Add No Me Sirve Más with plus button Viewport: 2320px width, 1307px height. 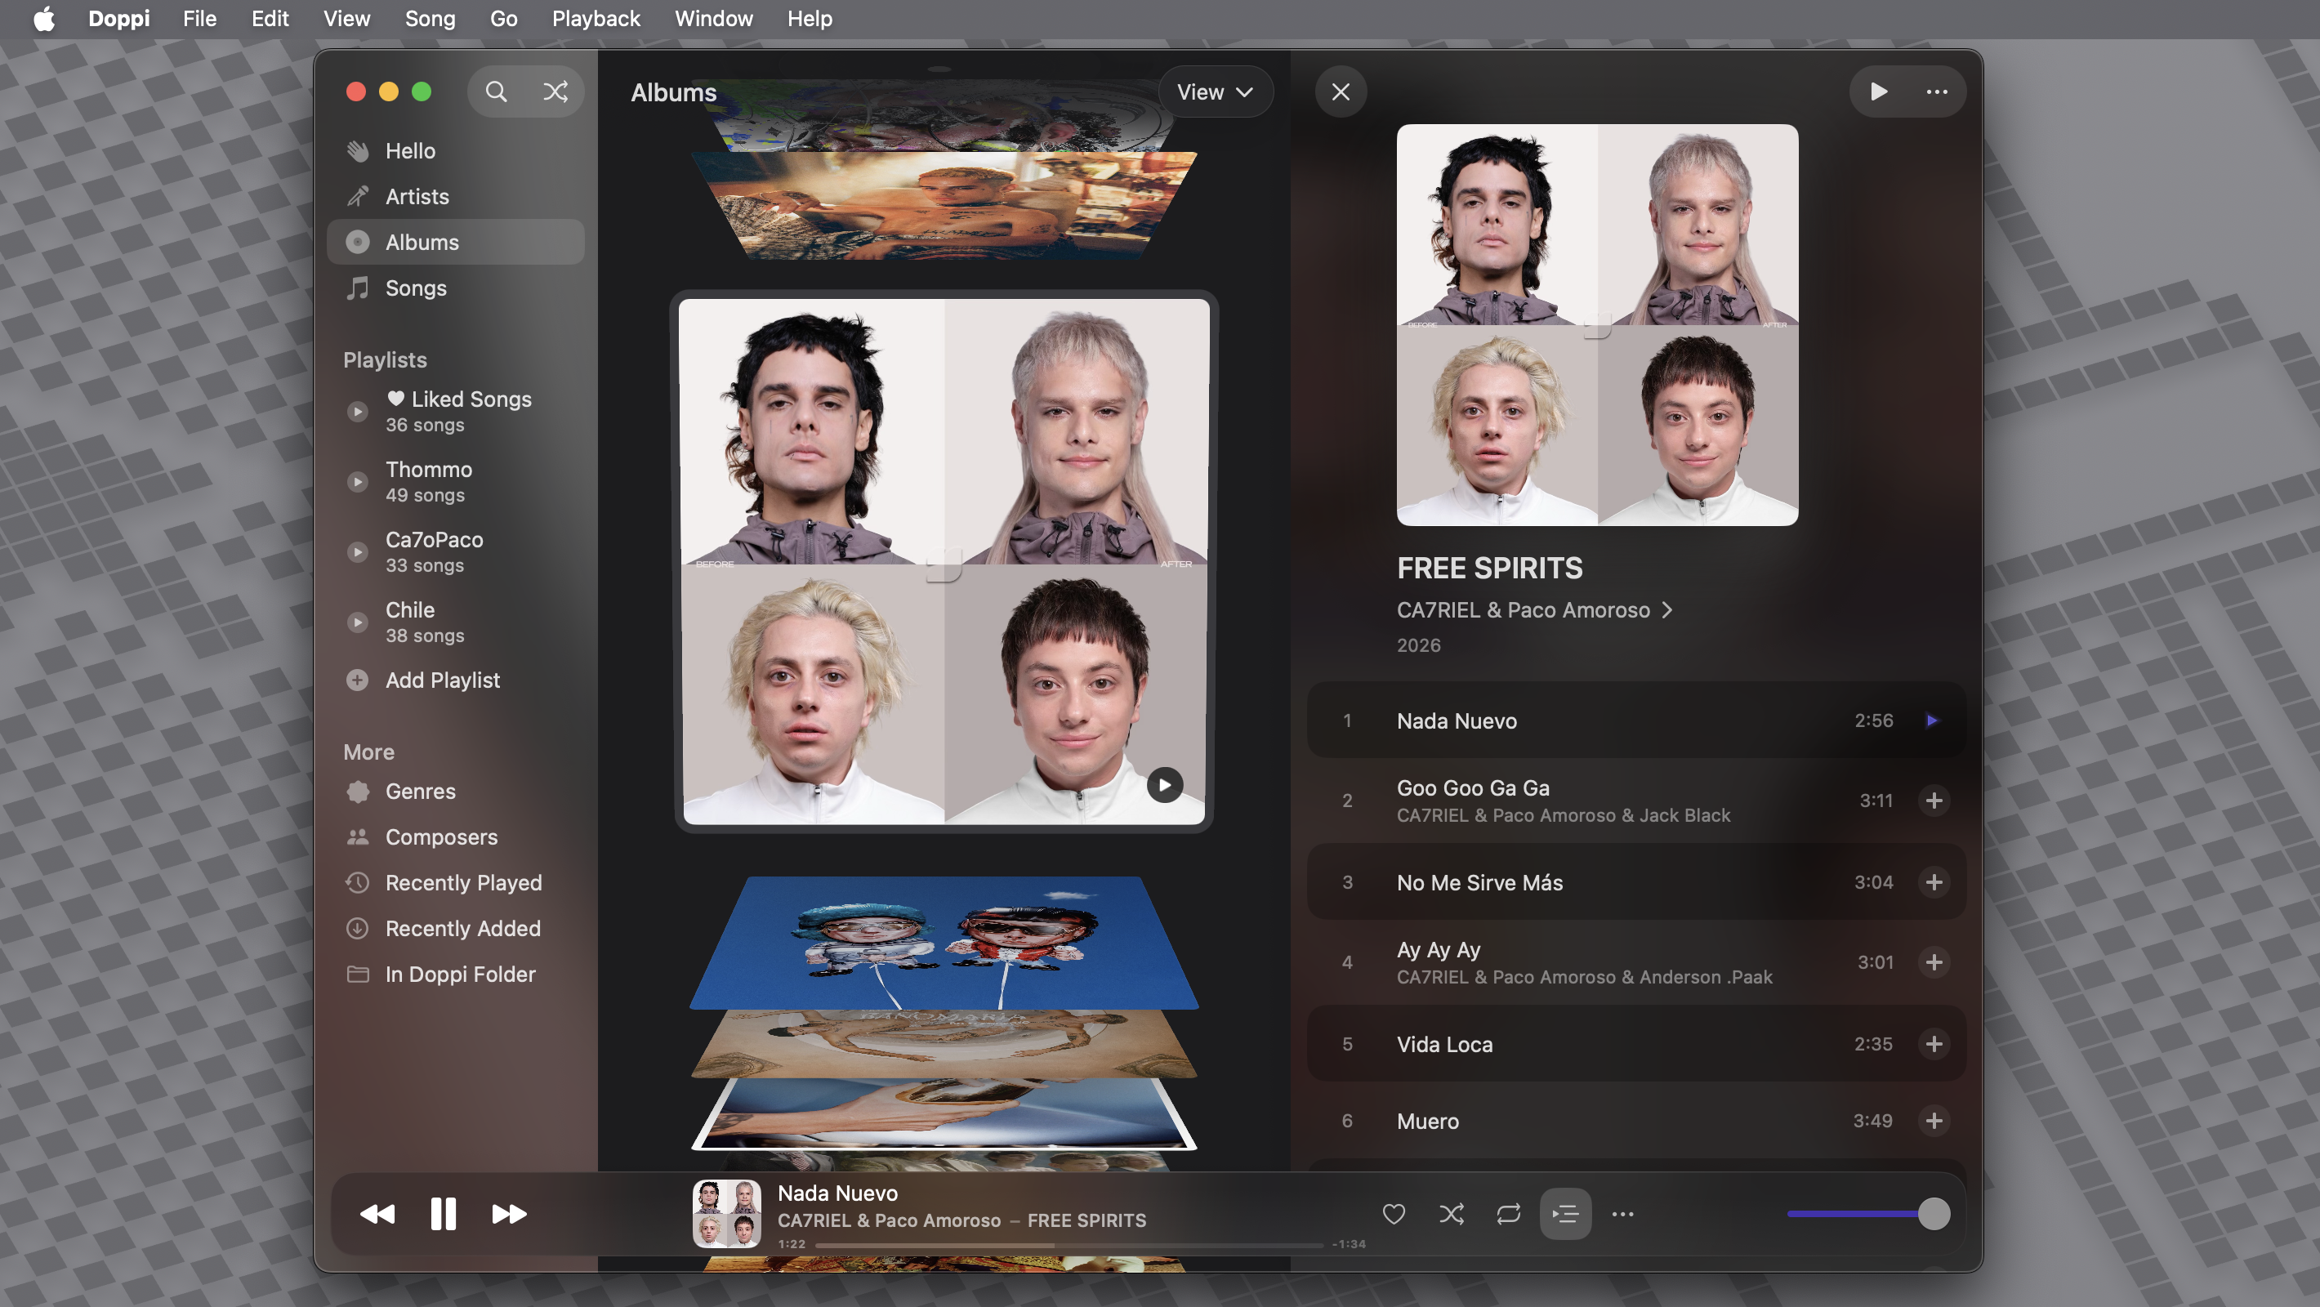[x=1934, y=882]
